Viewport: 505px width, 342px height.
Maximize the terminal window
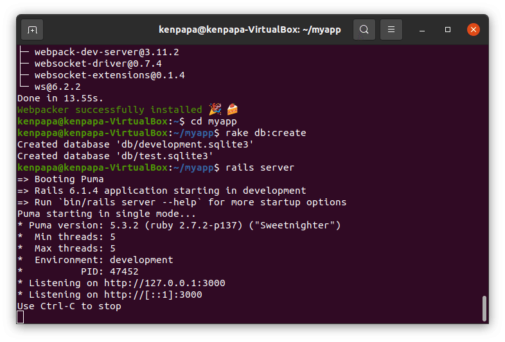448,30
